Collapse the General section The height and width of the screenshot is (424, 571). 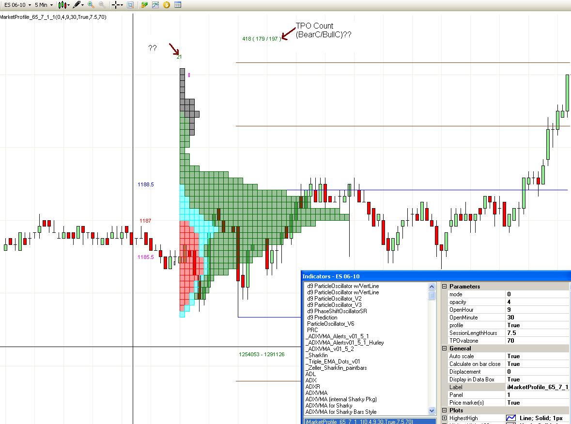coord(444,348)
